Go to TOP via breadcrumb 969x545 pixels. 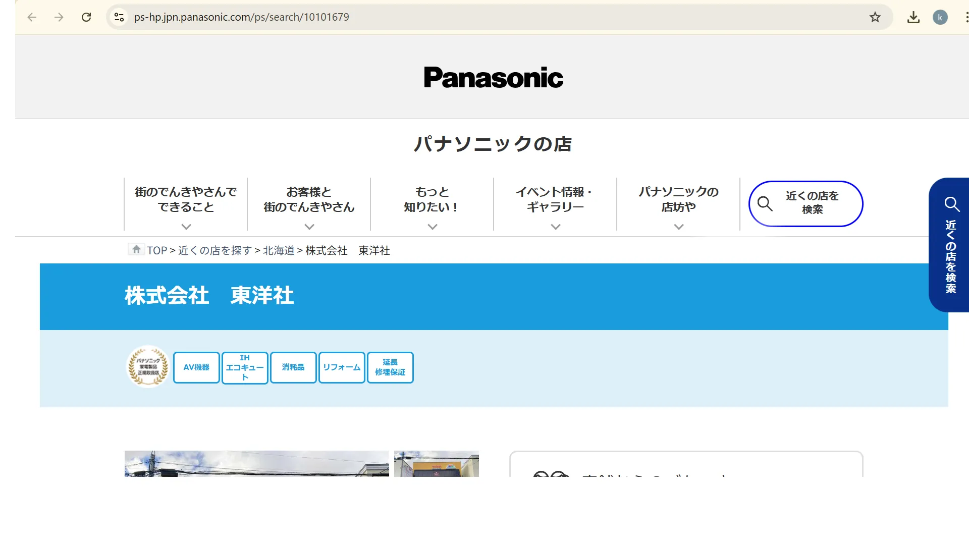pyautogui.click(x=157, y=250)
